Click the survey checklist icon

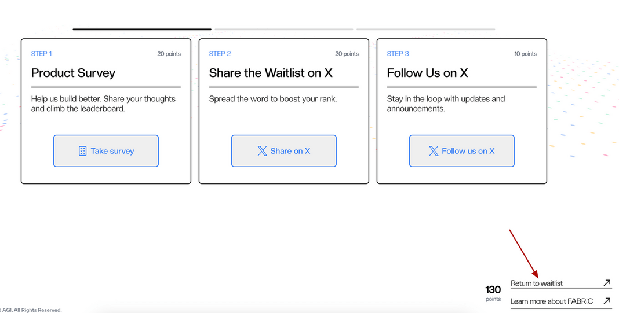click(82, 151)
